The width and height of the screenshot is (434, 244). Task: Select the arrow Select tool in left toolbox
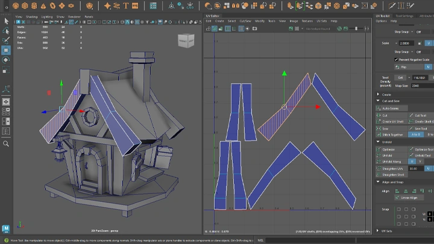tap(6, 21)
